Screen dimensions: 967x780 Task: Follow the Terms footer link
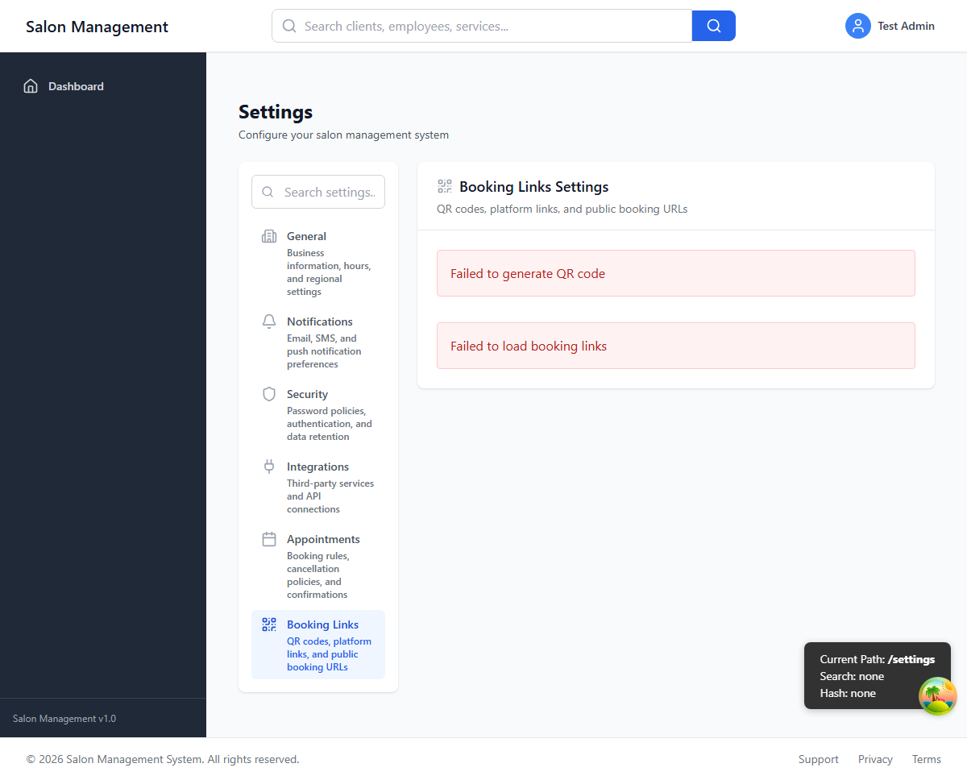(x=926, y=759)
